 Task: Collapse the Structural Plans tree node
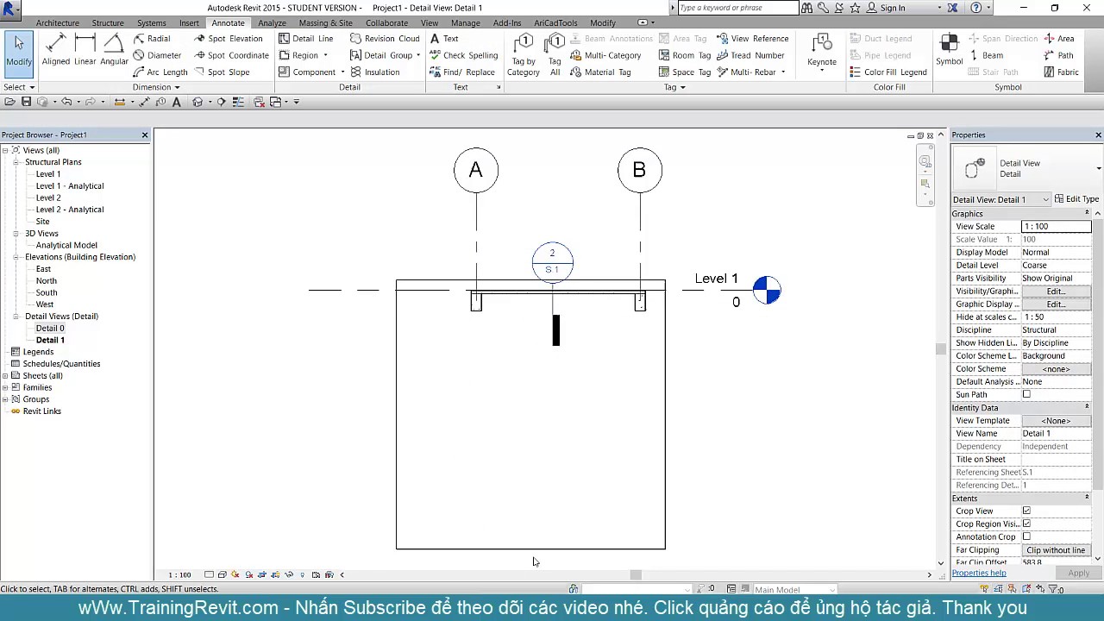16,162
